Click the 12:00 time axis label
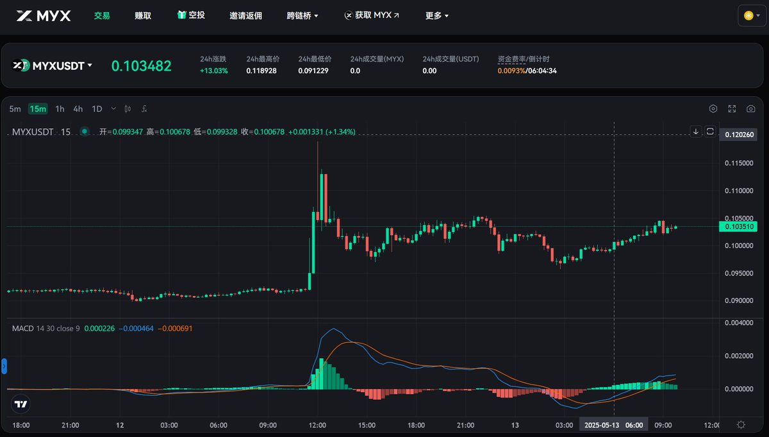Viewport: 769px width, 437px height. tap(317, 425)
